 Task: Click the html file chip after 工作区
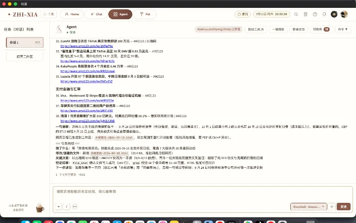(x=114, y=138)
